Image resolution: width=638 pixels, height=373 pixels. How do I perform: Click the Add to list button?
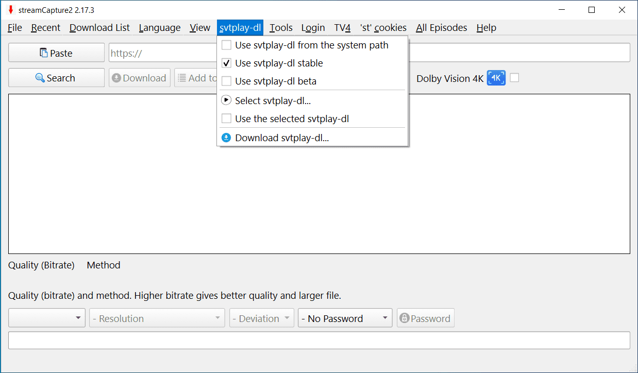[196, 78]
